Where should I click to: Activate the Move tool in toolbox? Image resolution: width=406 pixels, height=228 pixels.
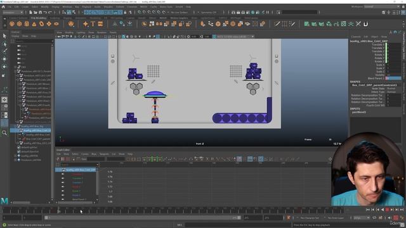point(4,59)
